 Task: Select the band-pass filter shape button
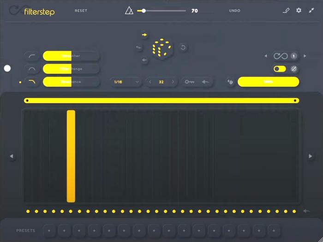tap(32, 69)
